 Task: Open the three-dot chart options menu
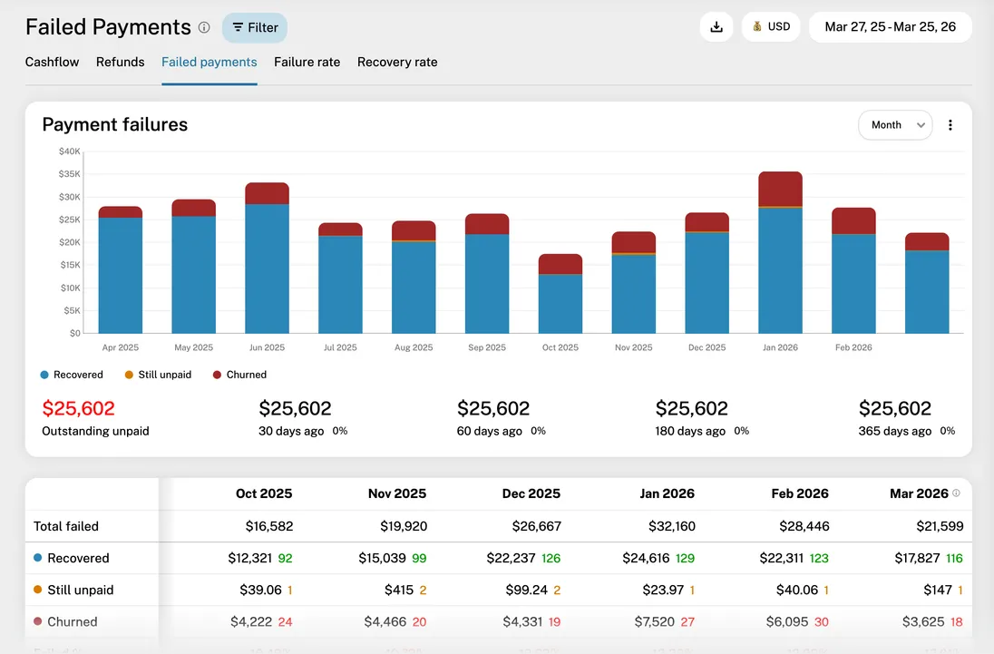(950, 125)
